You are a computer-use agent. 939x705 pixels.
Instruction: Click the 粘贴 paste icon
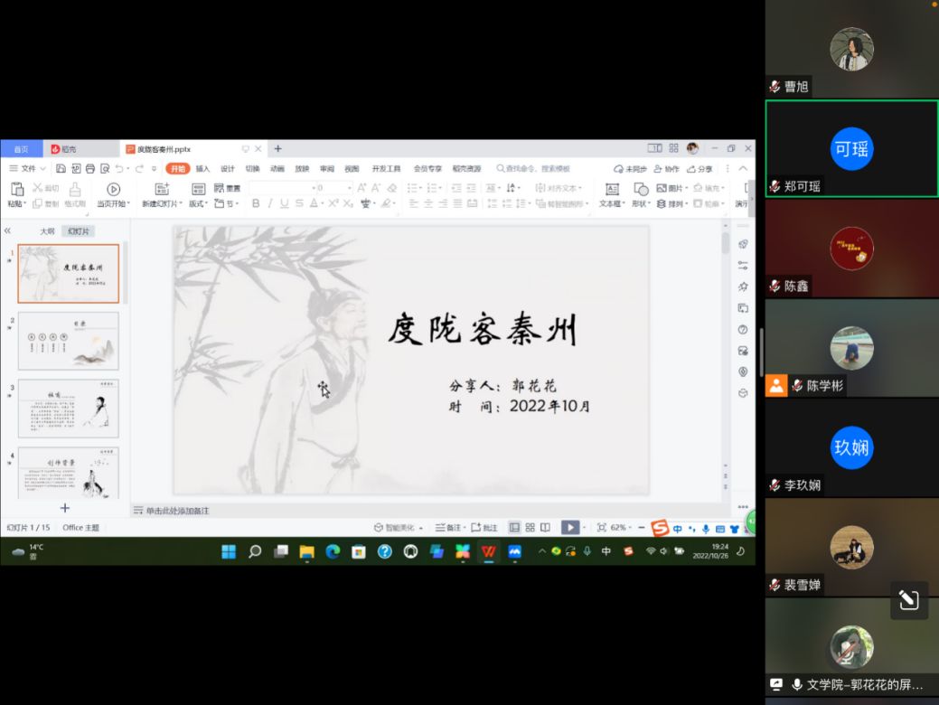16,189
